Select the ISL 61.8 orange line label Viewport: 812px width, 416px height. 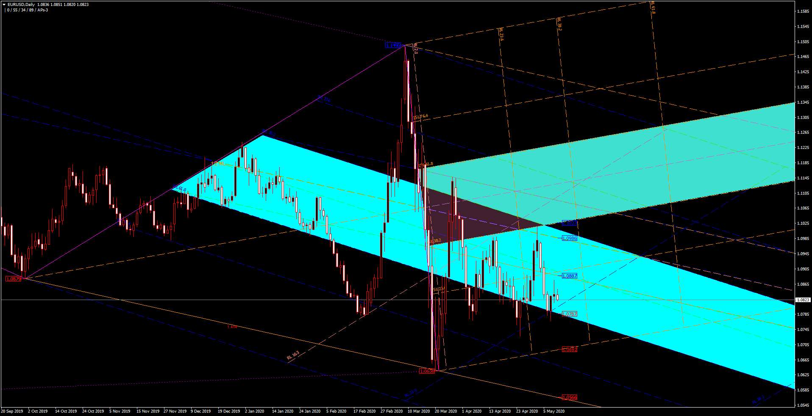[x=426, y=164]
